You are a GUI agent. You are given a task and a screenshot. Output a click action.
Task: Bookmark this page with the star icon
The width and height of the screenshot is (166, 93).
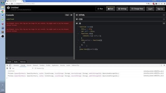151,4
